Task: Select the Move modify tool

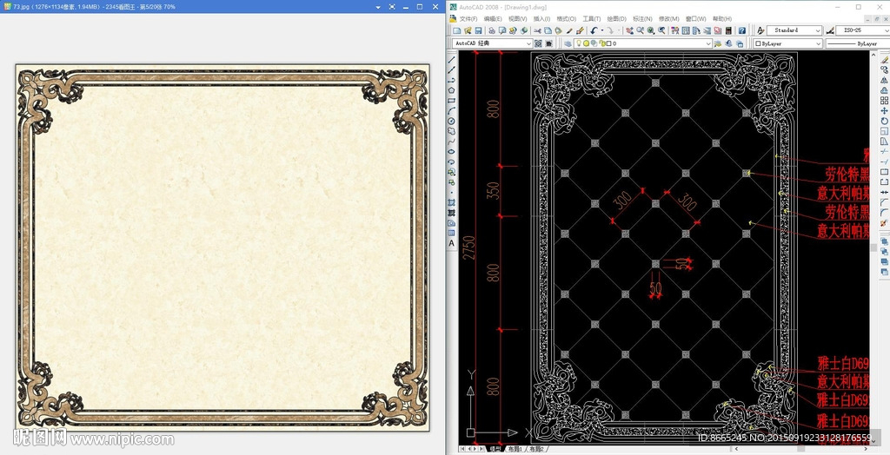Action: (884, 110)
